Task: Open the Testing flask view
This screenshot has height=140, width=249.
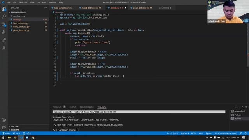Action: [x=4, y=48]
